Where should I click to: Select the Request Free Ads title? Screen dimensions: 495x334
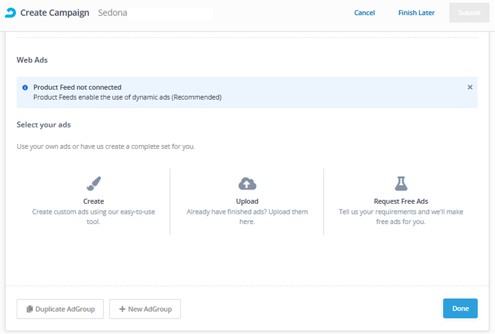click(x=401, y=201)
